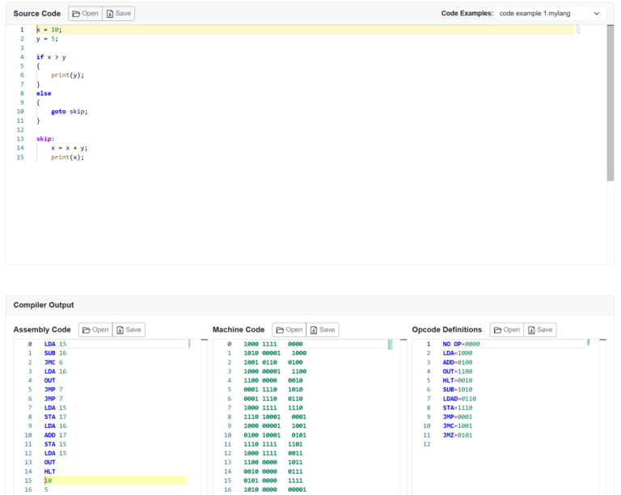This screenshot has width=621, height=495.
Task: Save the assembly code
Action: (129, 330)
